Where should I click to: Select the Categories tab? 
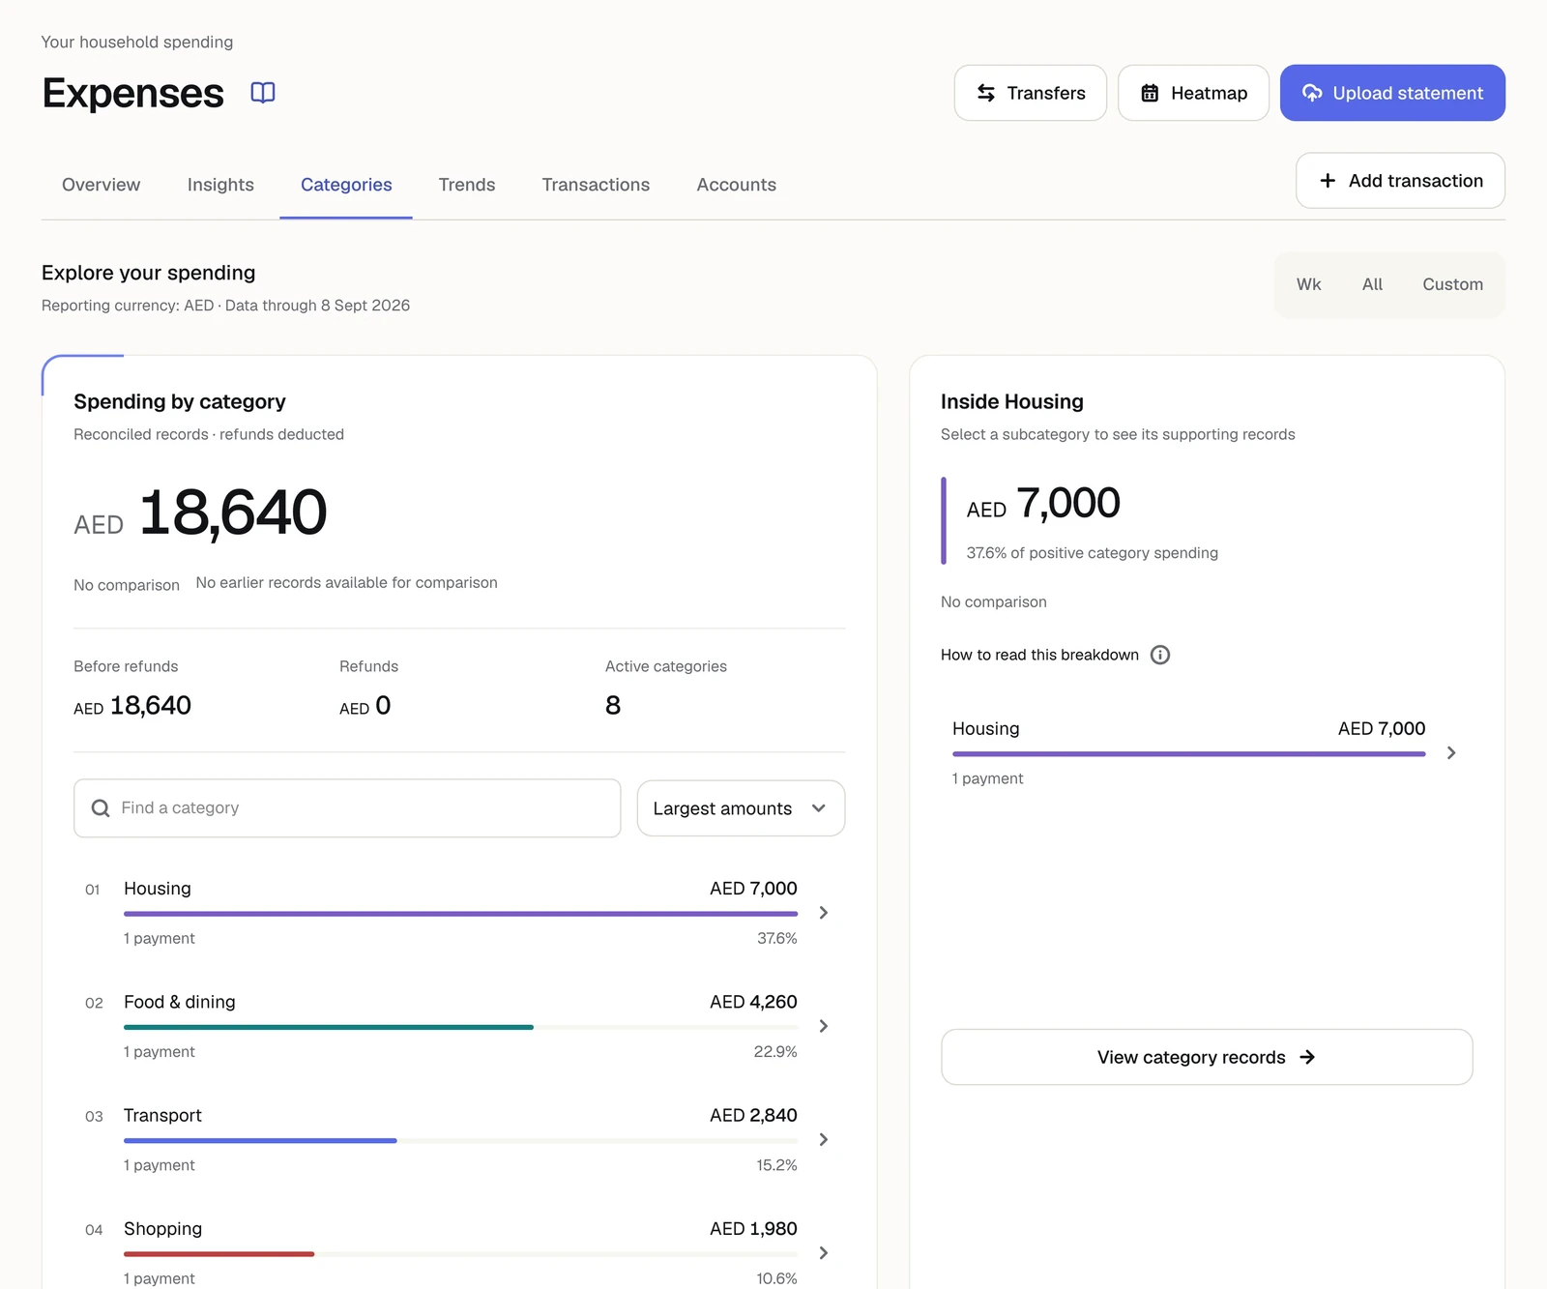tap(346, 185)
